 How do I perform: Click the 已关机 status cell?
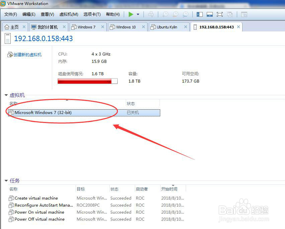pyautogui.click(x=133, y=113)
